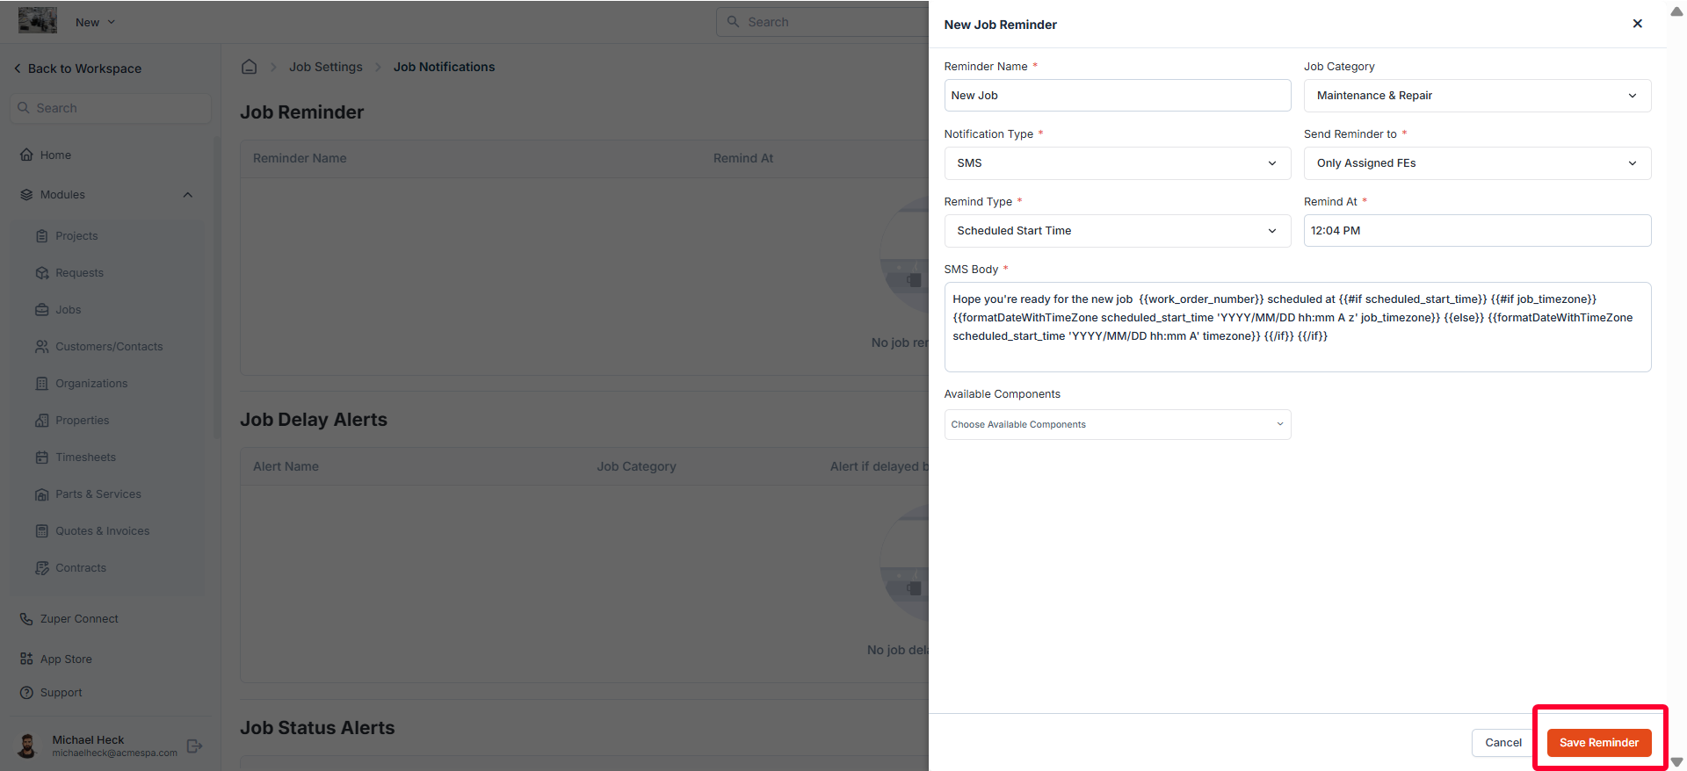Open the Job Category dropdown

1477,96
